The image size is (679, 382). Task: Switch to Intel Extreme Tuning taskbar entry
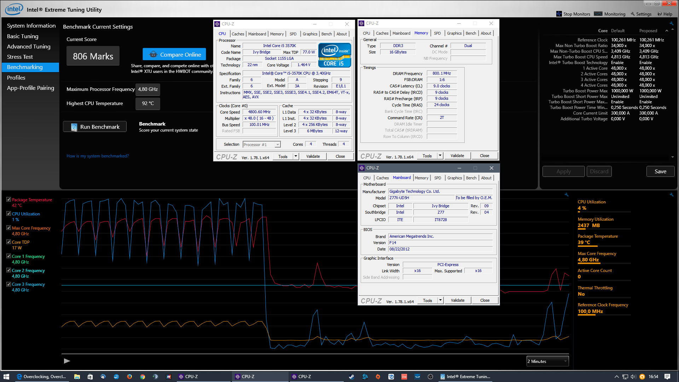(465, 376)
